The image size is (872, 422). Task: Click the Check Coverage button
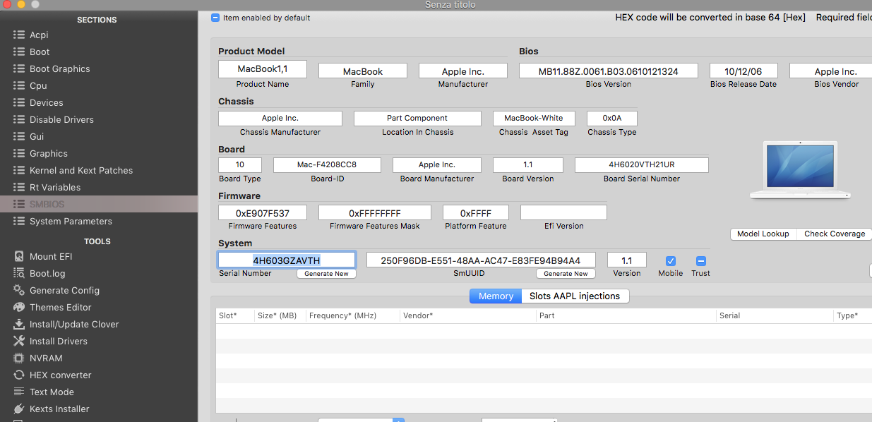click(835, 234)
